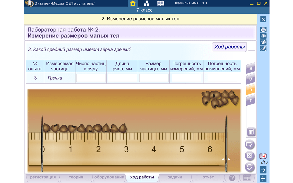Open the table view icon at bottom
The image size is (293, 183).
[247, 178]
